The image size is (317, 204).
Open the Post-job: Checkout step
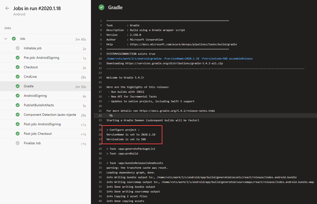(x=45, y=134)
